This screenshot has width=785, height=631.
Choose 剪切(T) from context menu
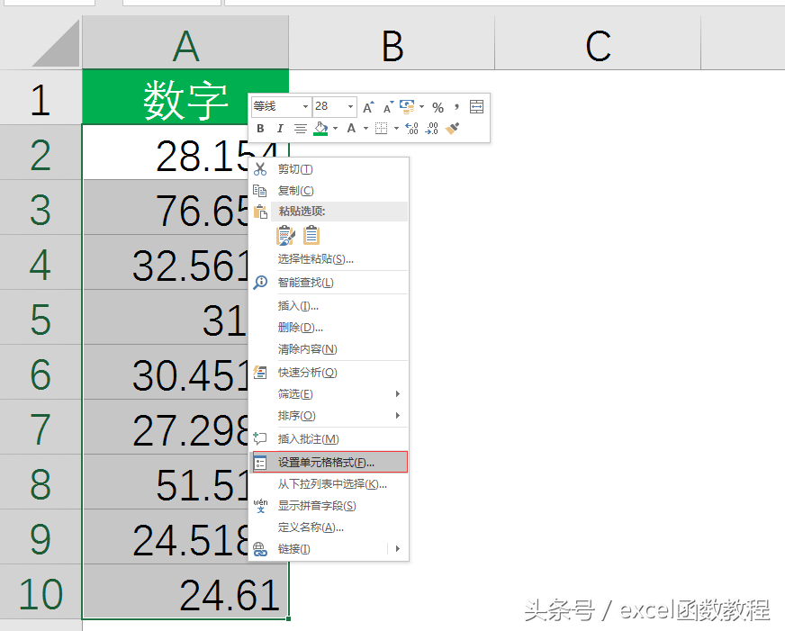pos(329,169)
